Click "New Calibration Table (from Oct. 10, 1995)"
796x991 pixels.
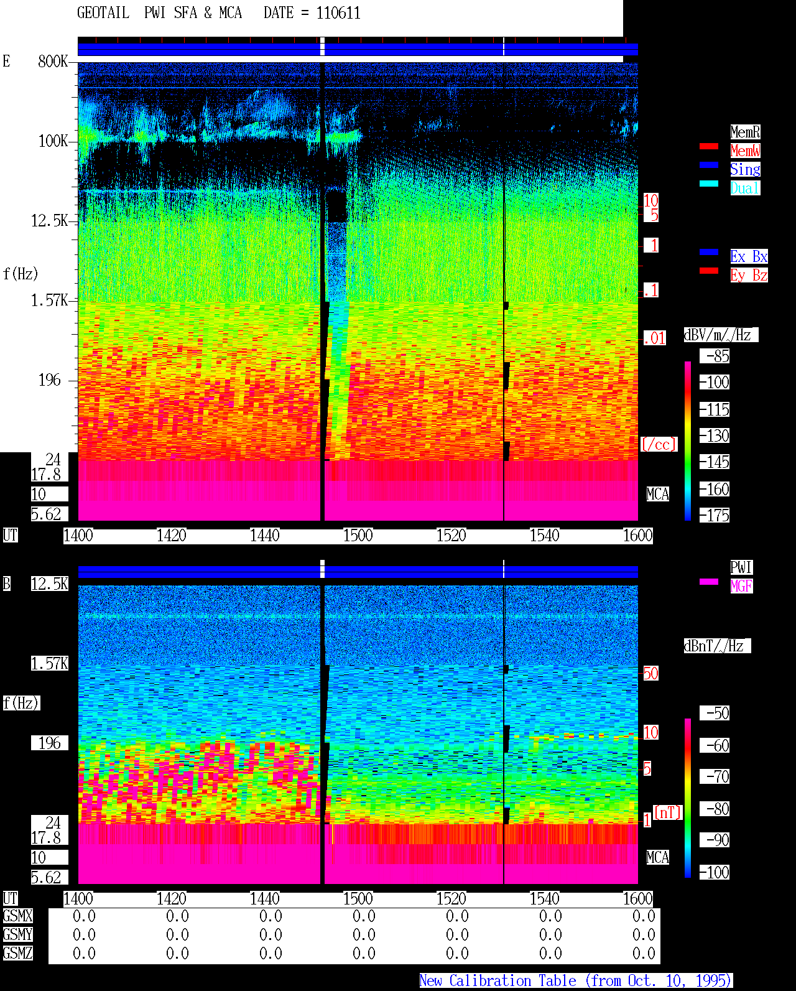click(x=576, y=980)
